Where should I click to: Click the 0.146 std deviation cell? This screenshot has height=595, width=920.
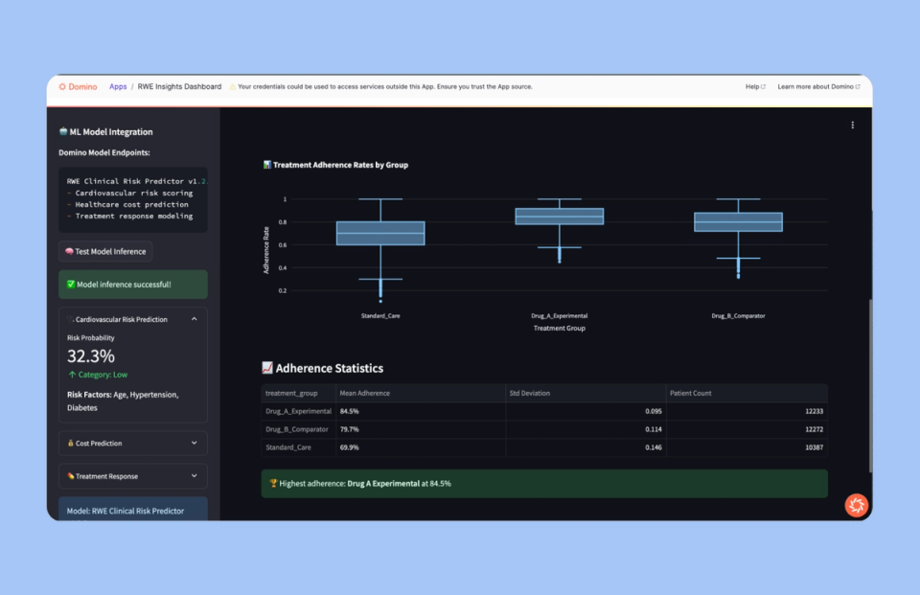point(586,447)
